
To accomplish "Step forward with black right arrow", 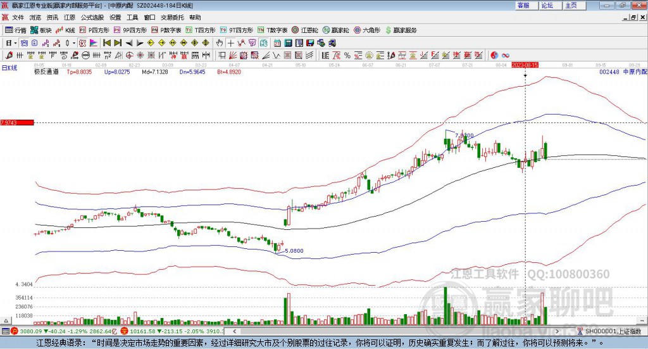I will pyautogui.click(x=140, y=43).
